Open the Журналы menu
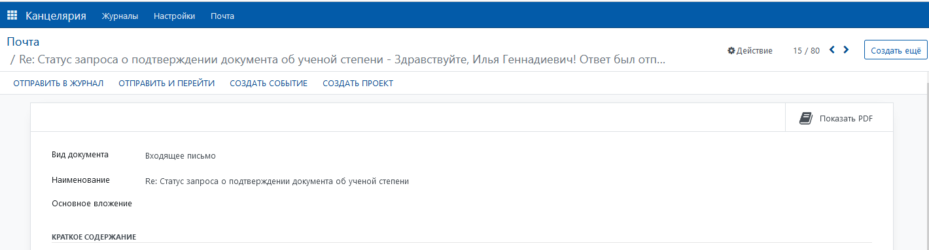This screenshot has height=250, width=929. tap(120, 16)
